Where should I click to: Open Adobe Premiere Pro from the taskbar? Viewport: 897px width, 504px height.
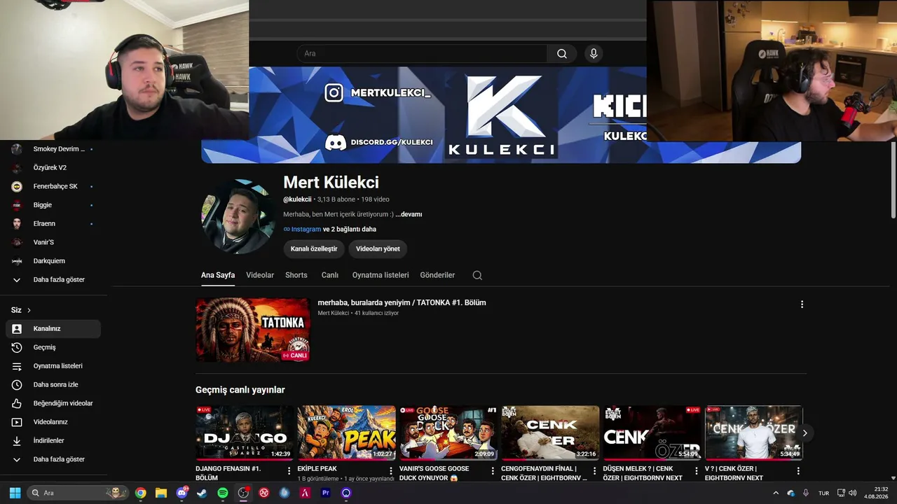(x=325, y=493)
